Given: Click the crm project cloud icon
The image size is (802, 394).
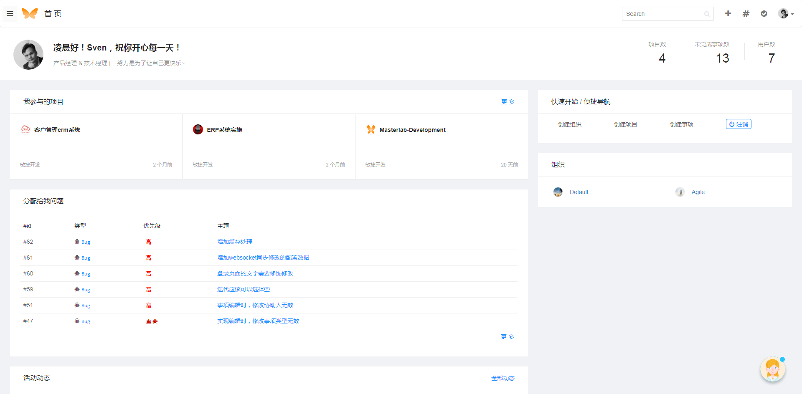Looking at the screenshot, I should [x=25, y=129].
